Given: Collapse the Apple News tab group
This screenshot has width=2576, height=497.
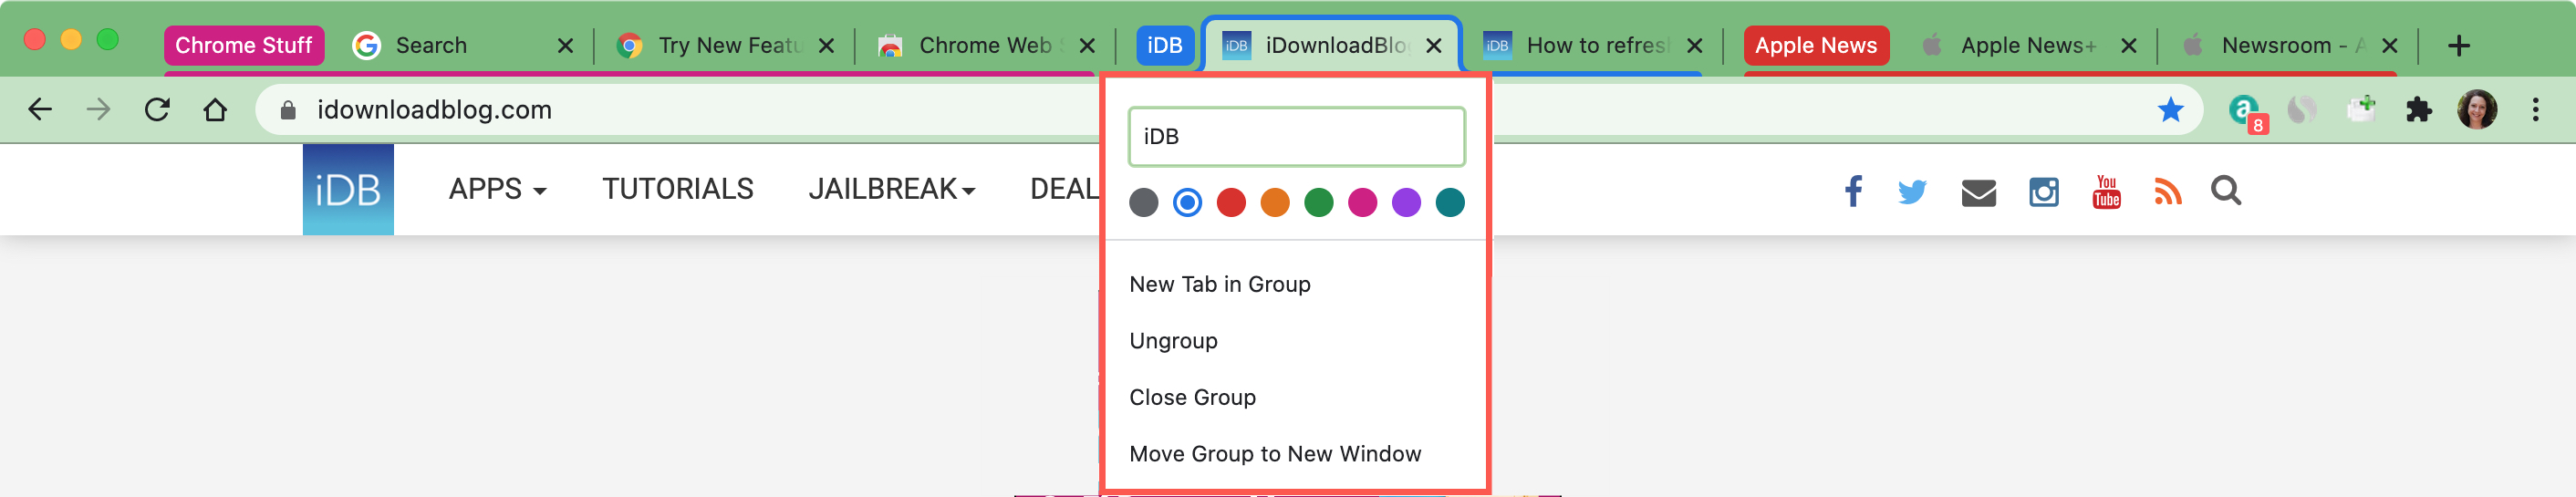Looking at the screenshot, I should tap(1815, 45).
